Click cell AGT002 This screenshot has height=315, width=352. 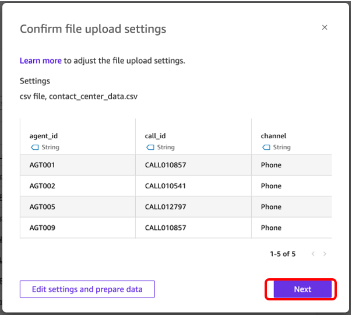pyautogui.click(x=78, y=186)
